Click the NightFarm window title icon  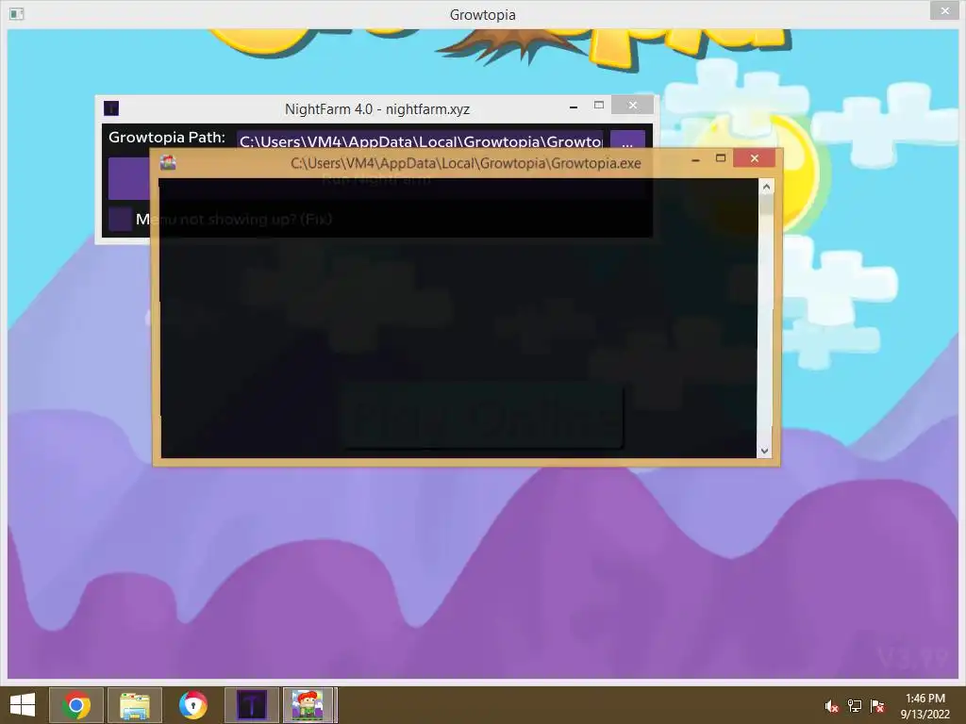(x=111, y=108)
